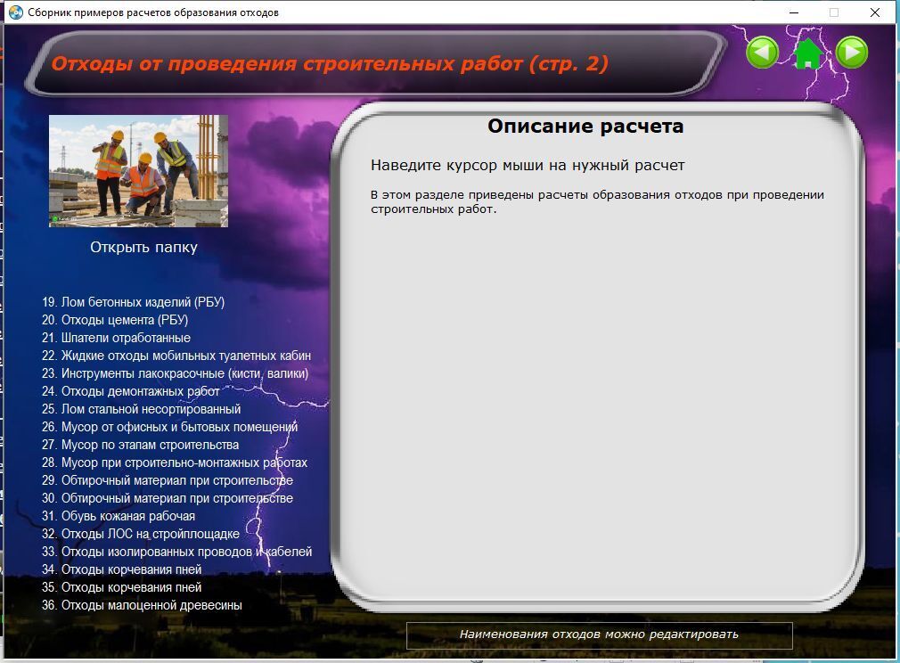Go to next page with green forward arrow

pos(852,53)
